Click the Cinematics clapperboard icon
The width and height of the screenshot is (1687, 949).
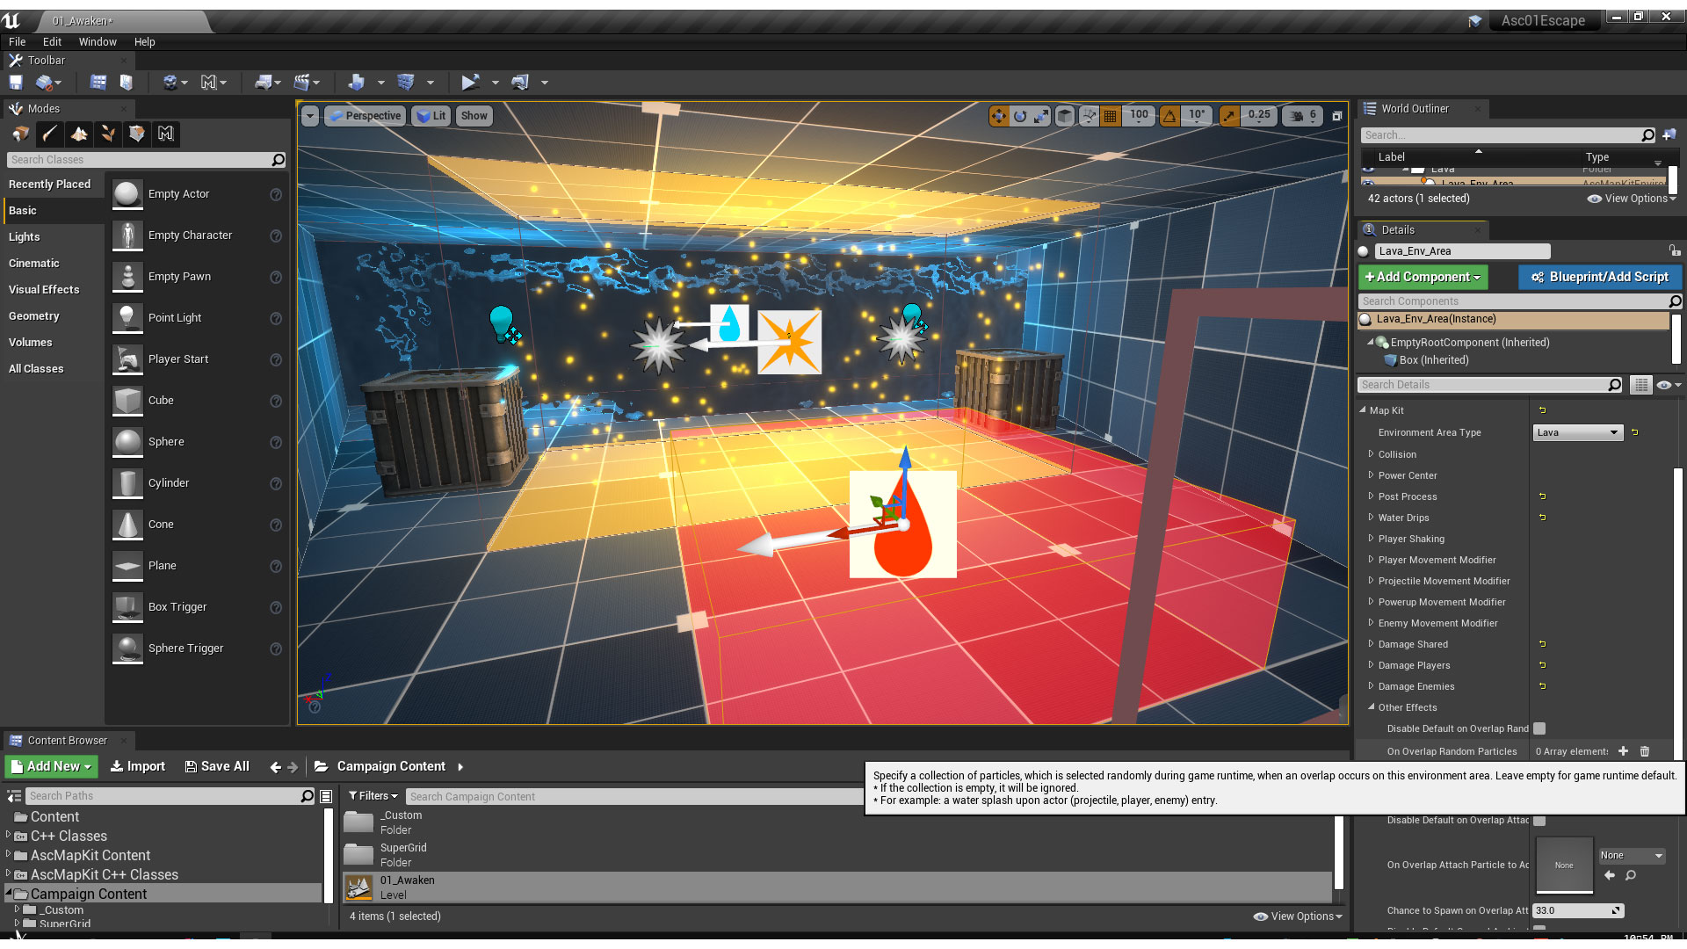click(x=302, y=82)
